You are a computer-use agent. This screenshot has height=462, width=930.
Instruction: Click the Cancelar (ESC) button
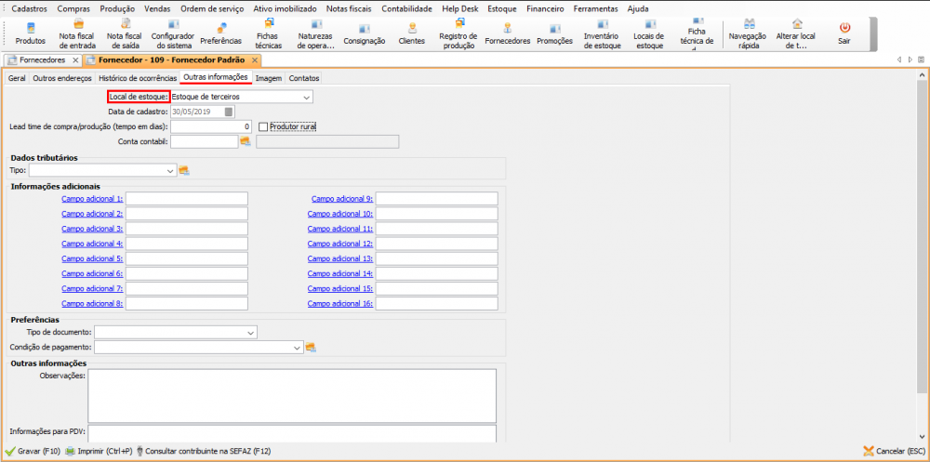[x=893, y=452]
